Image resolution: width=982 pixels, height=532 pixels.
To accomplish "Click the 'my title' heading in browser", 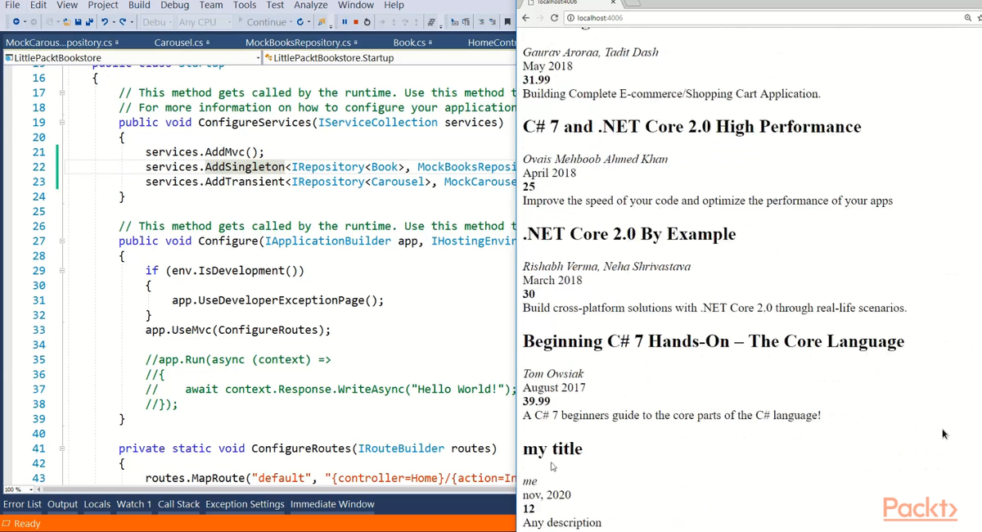I will (x=552, y=449).
